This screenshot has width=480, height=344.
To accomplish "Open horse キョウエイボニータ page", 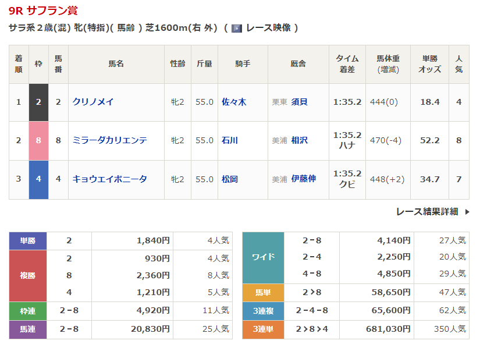I will 109,179.
